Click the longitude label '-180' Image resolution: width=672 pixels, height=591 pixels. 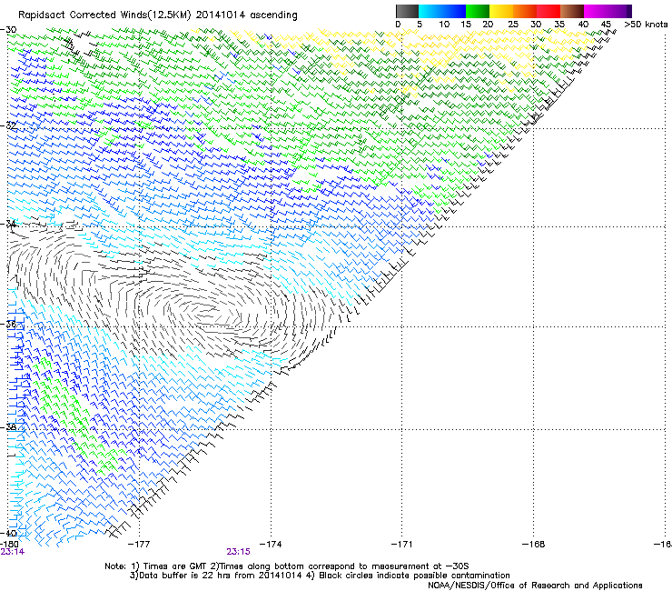9,545
